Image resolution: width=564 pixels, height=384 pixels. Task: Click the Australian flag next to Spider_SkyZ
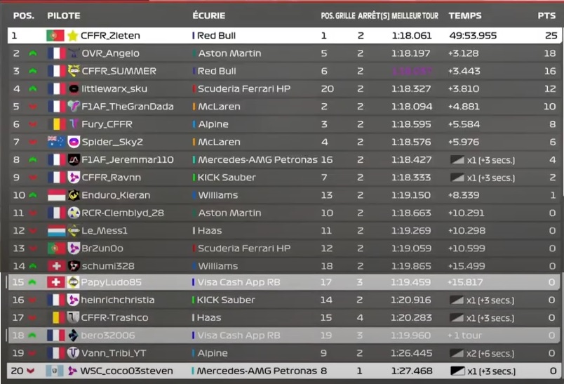pyautogui.click(x=55, y=142)
